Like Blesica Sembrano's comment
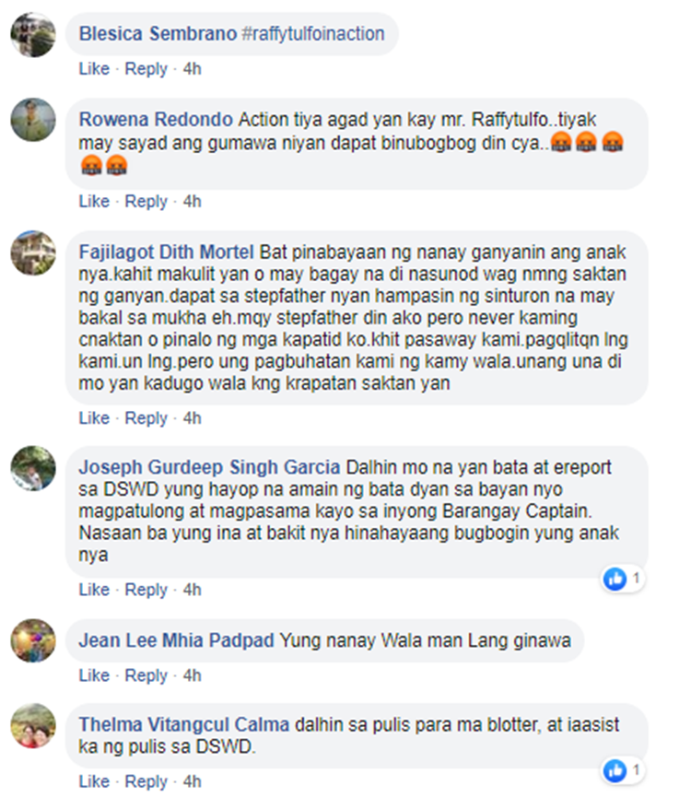The image size is (691, 797). (94, 68)
